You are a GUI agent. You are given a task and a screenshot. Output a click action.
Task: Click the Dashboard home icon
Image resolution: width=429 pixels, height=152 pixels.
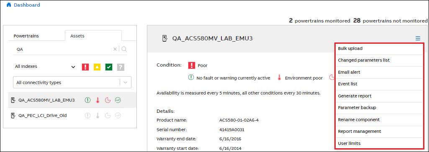pyautogui.click(x=9, y=5)
